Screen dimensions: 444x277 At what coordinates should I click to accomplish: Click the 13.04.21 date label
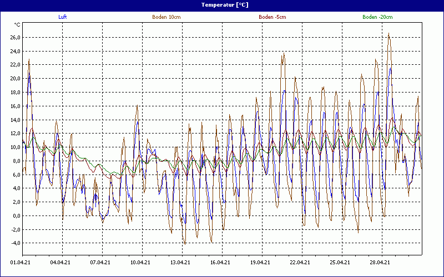(x=180, y=263)
